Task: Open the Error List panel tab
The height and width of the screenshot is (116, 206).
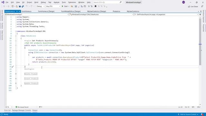Action: click(x=7, y=110)
